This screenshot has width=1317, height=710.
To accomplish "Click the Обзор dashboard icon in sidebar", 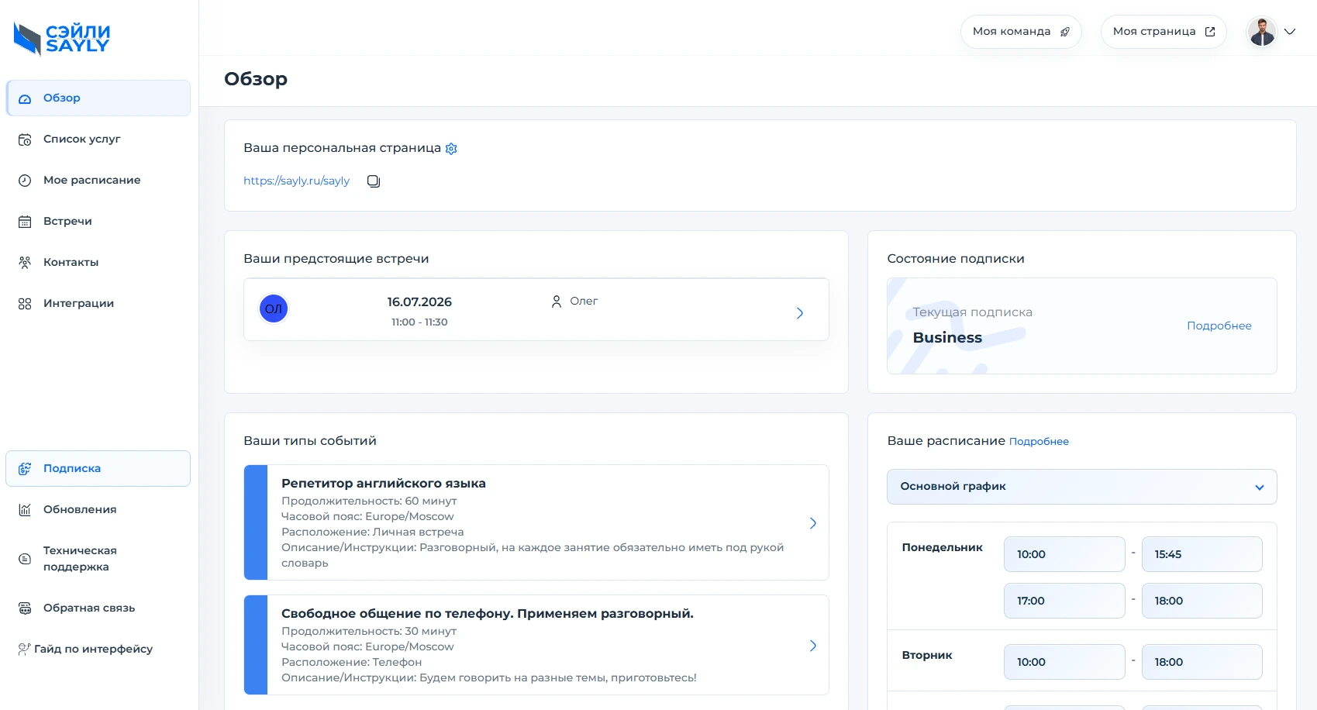I will (x=25, y=98).
